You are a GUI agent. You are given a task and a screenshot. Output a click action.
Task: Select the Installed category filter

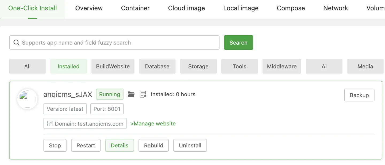click(68, 66)
